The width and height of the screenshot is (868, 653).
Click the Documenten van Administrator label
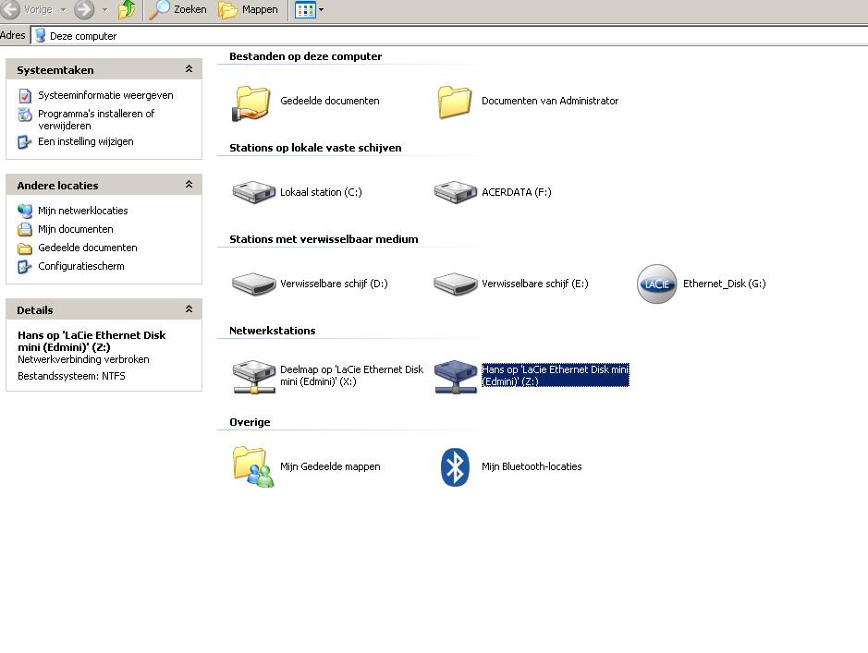point(550,101)
